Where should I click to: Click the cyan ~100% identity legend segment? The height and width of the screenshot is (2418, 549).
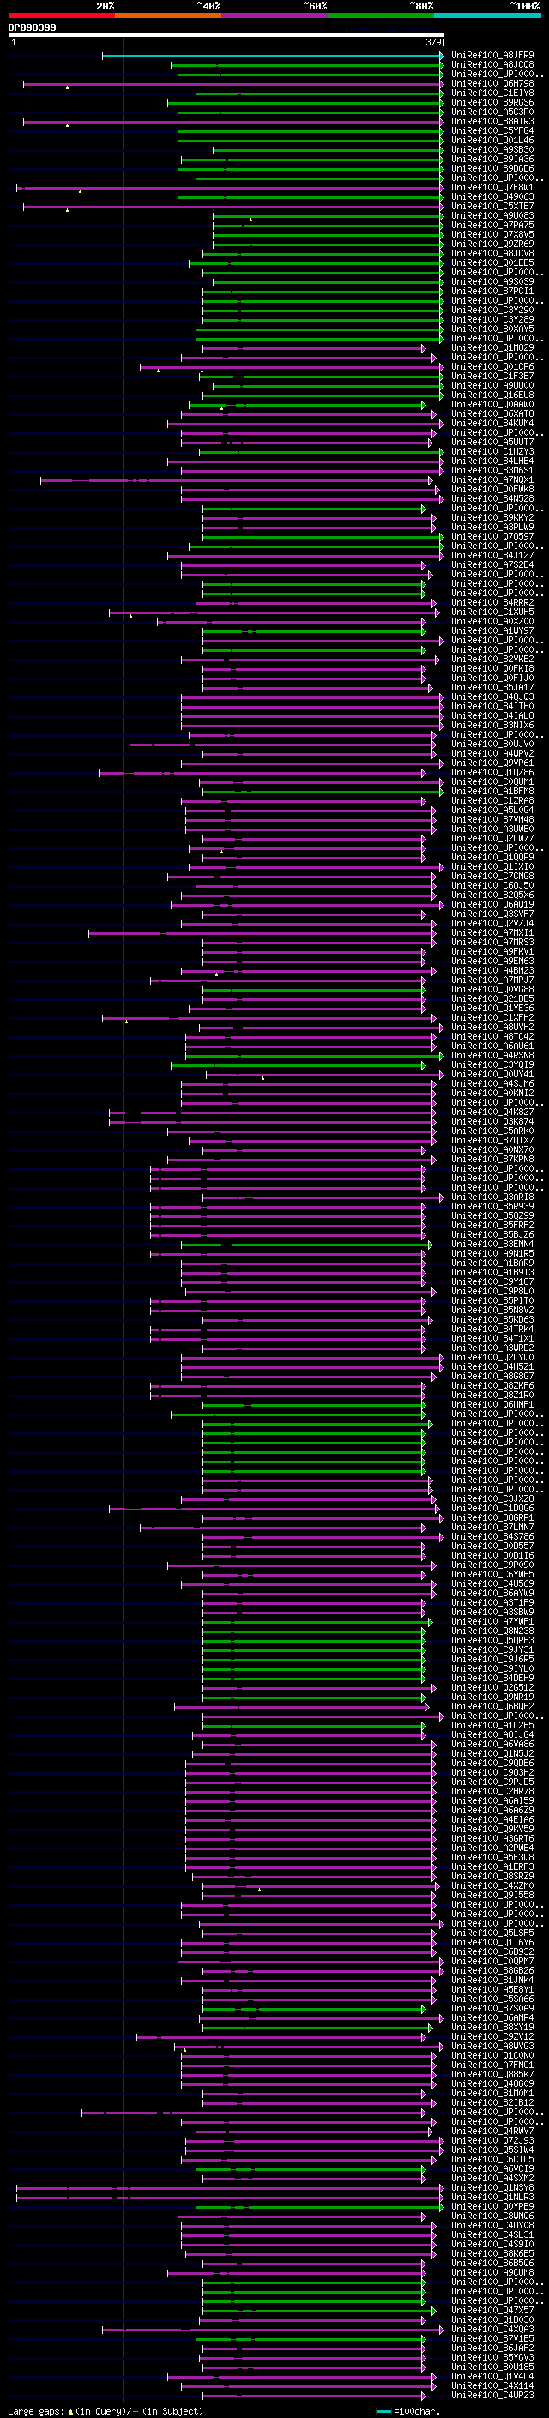(487, 15)
